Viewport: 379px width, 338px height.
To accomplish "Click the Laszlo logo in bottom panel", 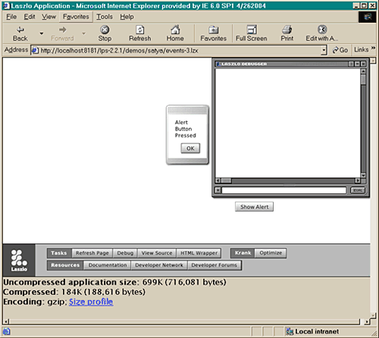I will point(19,260).
